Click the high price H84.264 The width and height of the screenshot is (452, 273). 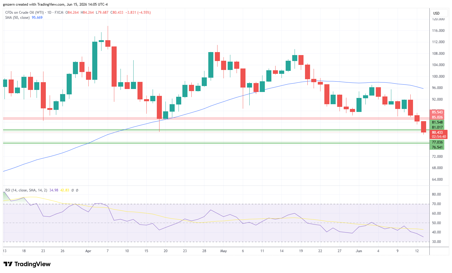pos(87,13)
